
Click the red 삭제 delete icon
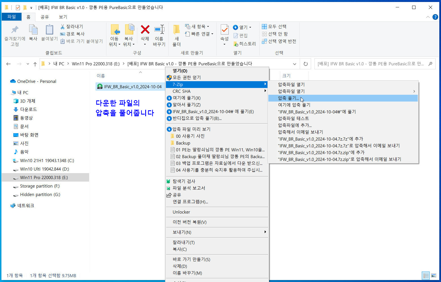click(x=145, y=29)
